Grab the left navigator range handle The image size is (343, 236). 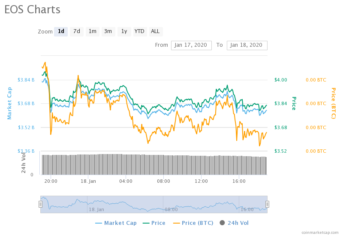pyautogui.click(x=40, y=204)
